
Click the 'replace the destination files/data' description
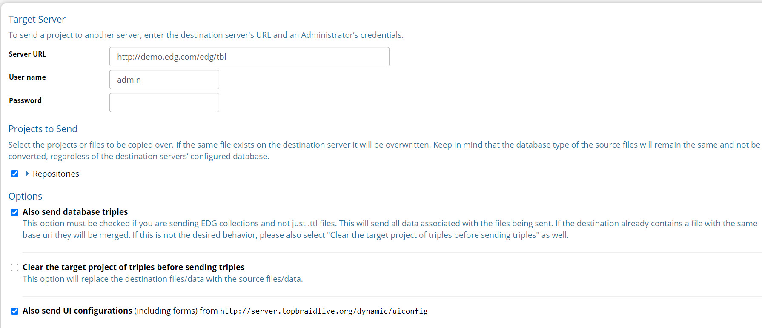tap(163, 279)
